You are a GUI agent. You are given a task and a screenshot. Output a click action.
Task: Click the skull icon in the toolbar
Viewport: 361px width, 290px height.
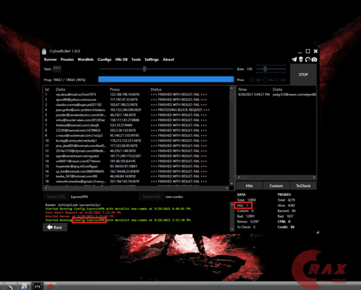click(x=301, y=59)
